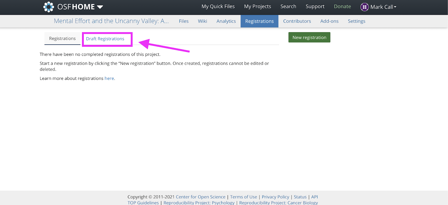Click the Status footer link
The height and width of the screenshot is (205, 448).
[x=300, y=197]
